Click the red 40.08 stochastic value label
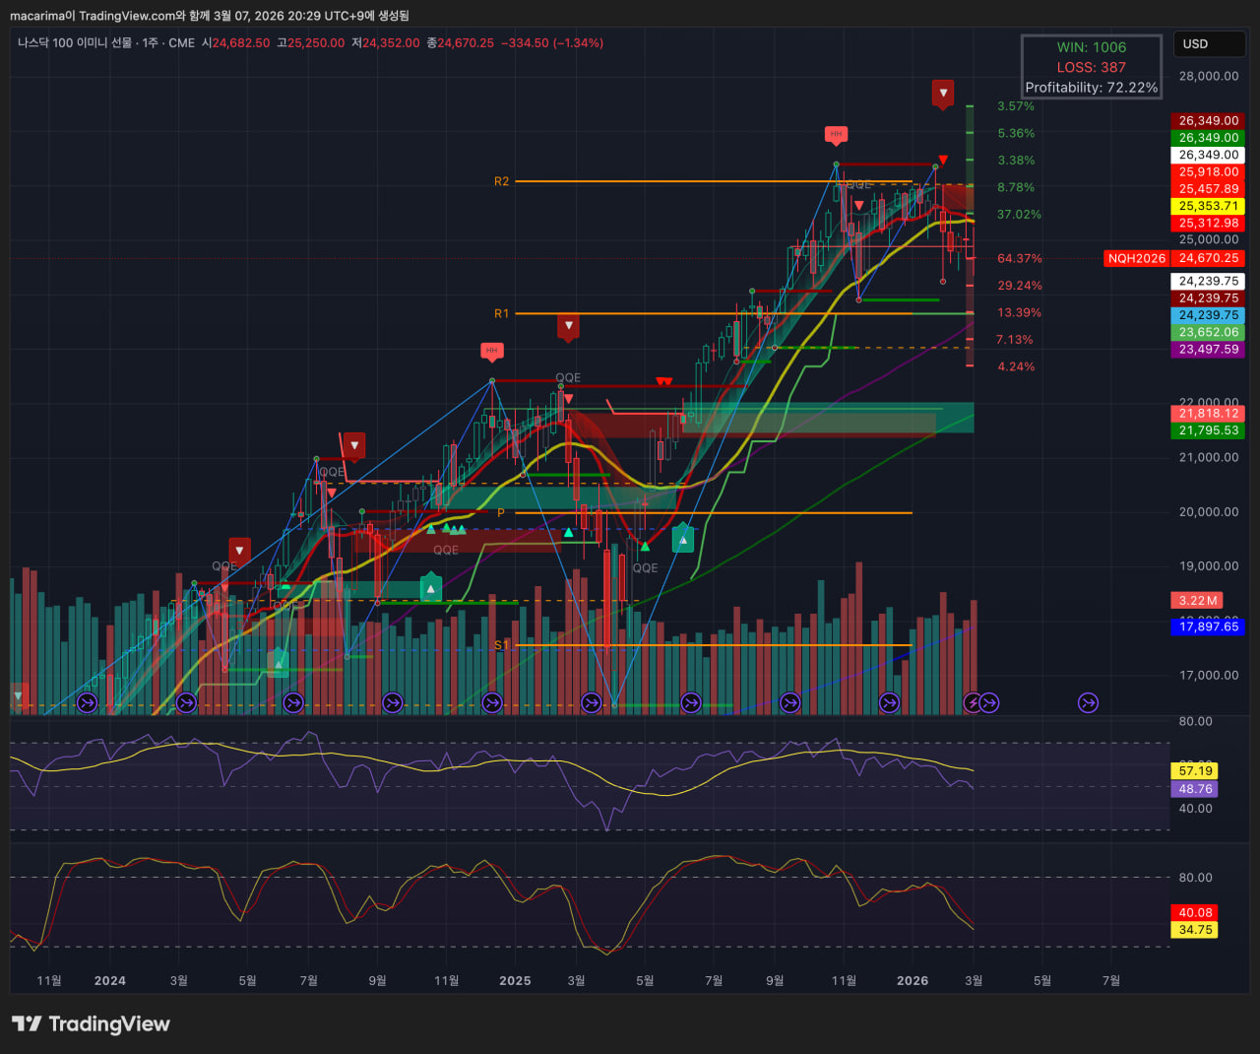Screen dimensions: 1260x1054 (1195, 913)
